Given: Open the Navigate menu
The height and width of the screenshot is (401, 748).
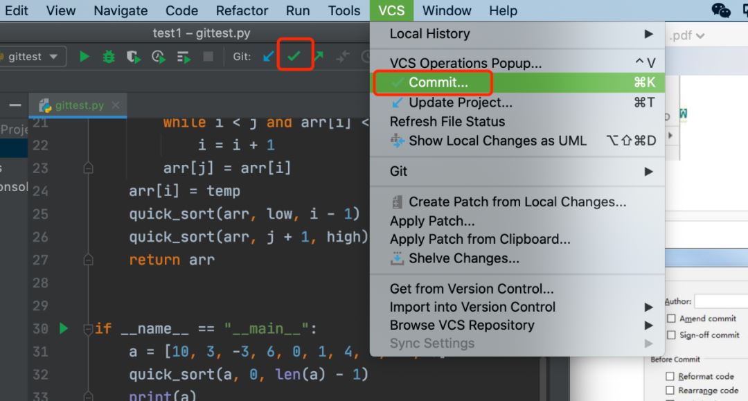Looking at the screenshot, I should point(121,10).
